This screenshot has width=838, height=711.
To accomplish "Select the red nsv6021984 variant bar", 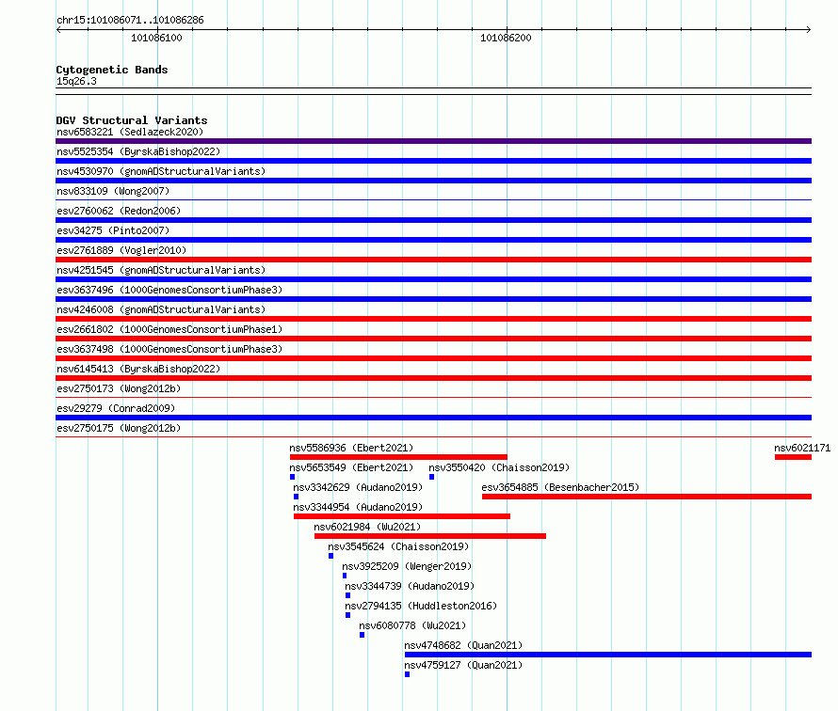I will pos(430,536).
